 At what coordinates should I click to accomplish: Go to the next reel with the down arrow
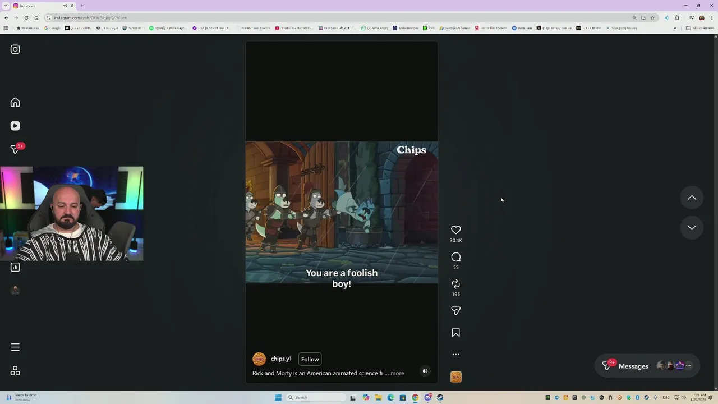click(x=692, y=228)
